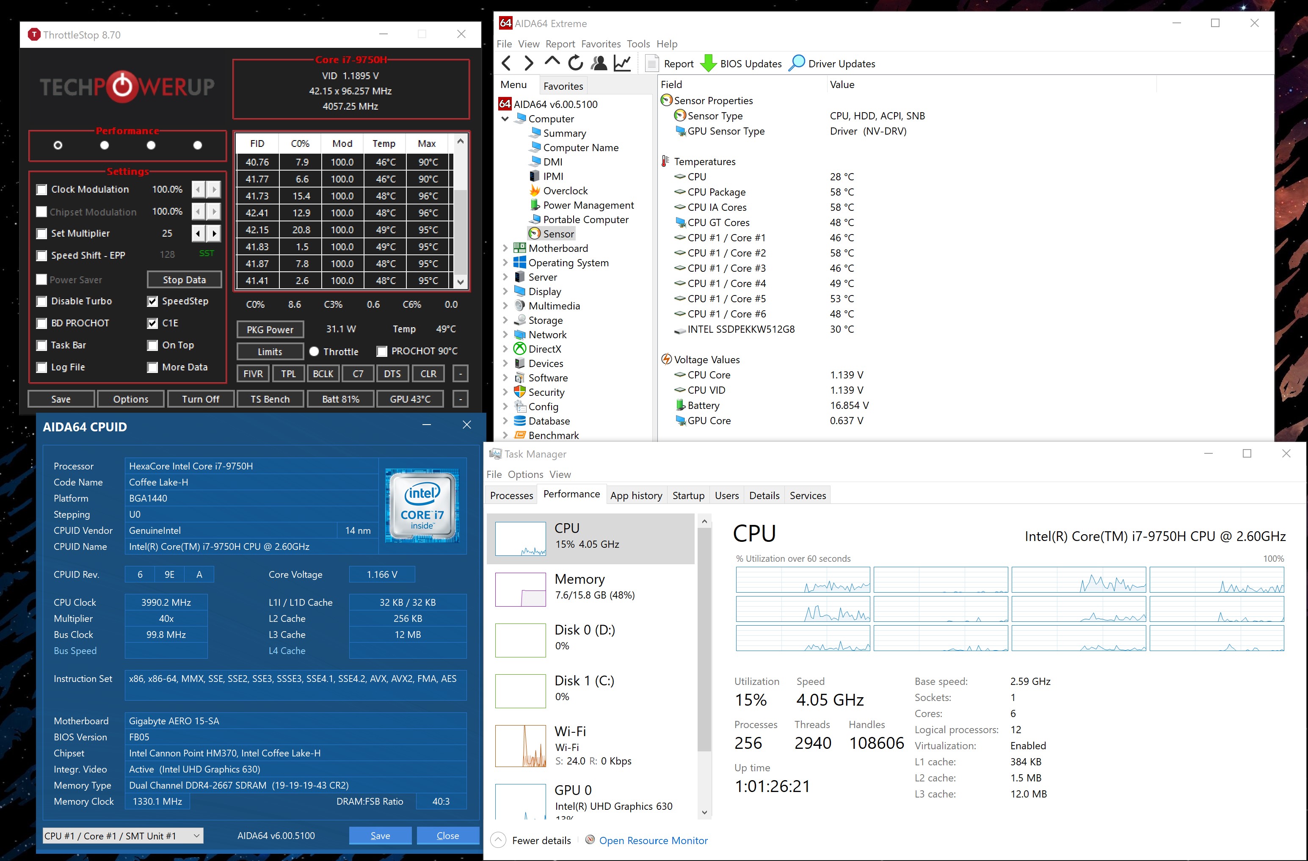Expand the Network tree node

coord(505,334)
